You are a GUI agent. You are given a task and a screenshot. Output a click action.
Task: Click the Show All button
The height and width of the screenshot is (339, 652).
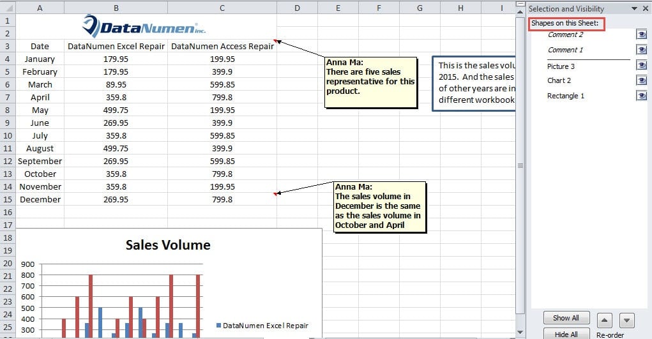pos(566,318)
